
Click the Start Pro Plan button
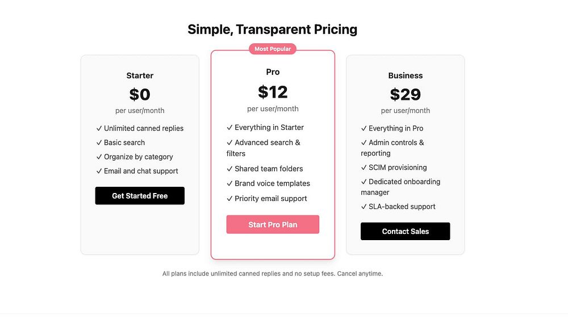point(273,224)
